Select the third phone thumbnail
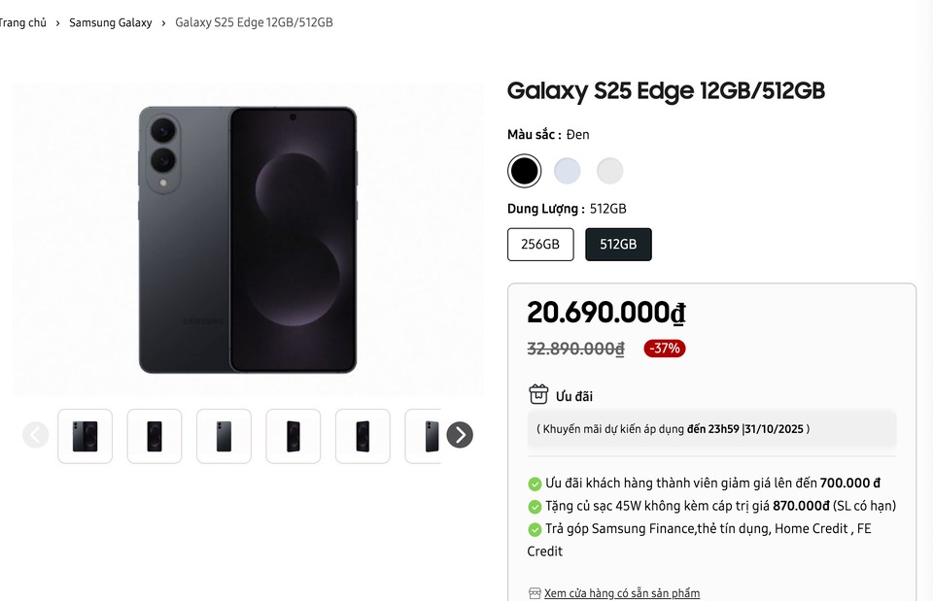This screenshot has width=933, height=601. (x=224, y=436)
